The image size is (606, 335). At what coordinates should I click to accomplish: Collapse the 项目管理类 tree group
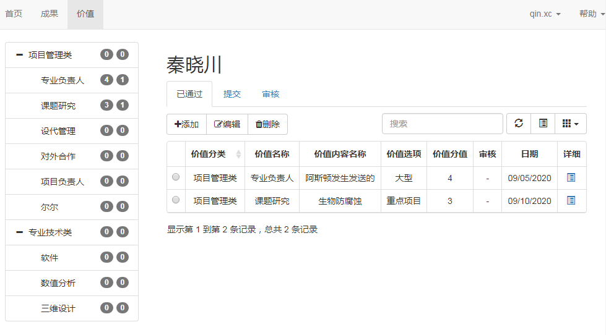click(19, 55)
